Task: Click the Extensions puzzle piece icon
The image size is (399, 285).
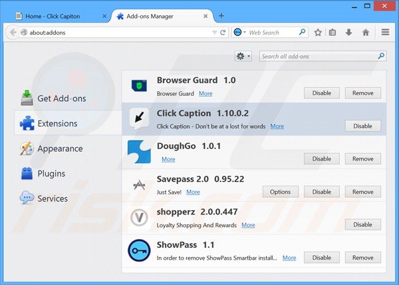Action: coord(27,123)
